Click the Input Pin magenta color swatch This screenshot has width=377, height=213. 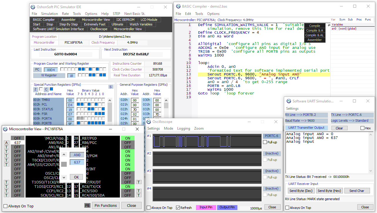click(x=206, y=207)
